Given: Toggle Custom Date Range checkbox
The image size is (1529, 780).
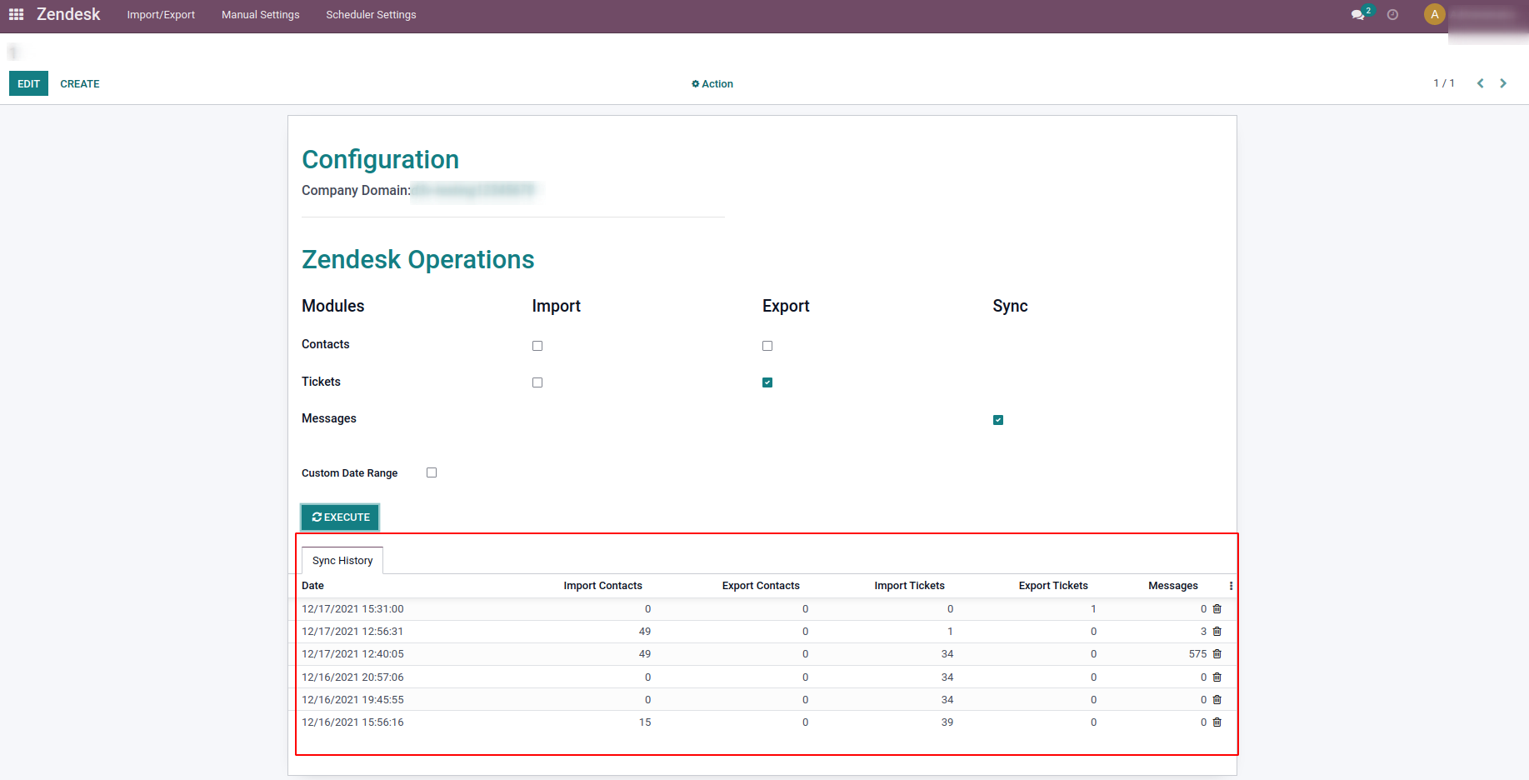Looking at the screenshot, I should coord(432,472).
